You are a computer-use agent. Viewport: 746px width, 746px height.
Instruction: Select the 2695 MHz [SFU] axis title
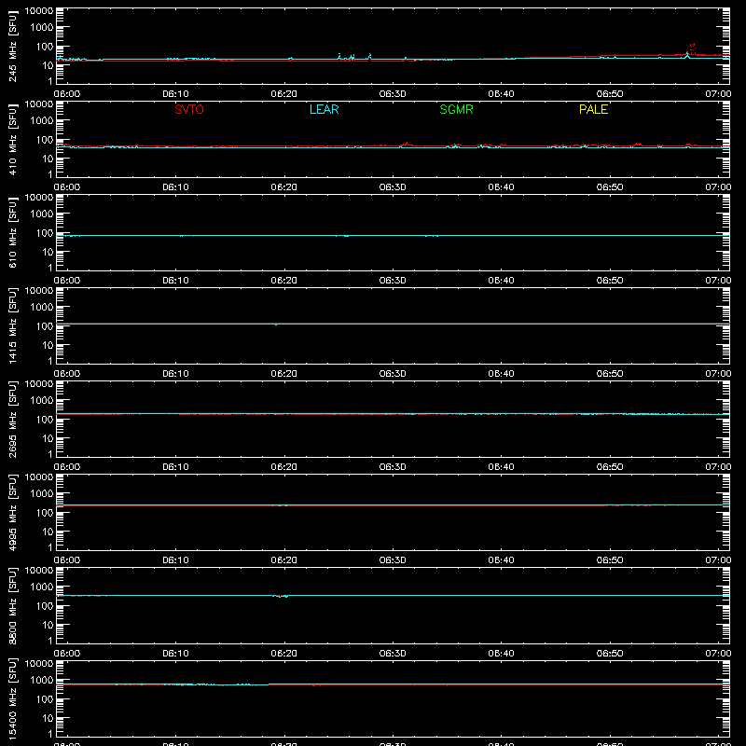[x=13, y=420]
